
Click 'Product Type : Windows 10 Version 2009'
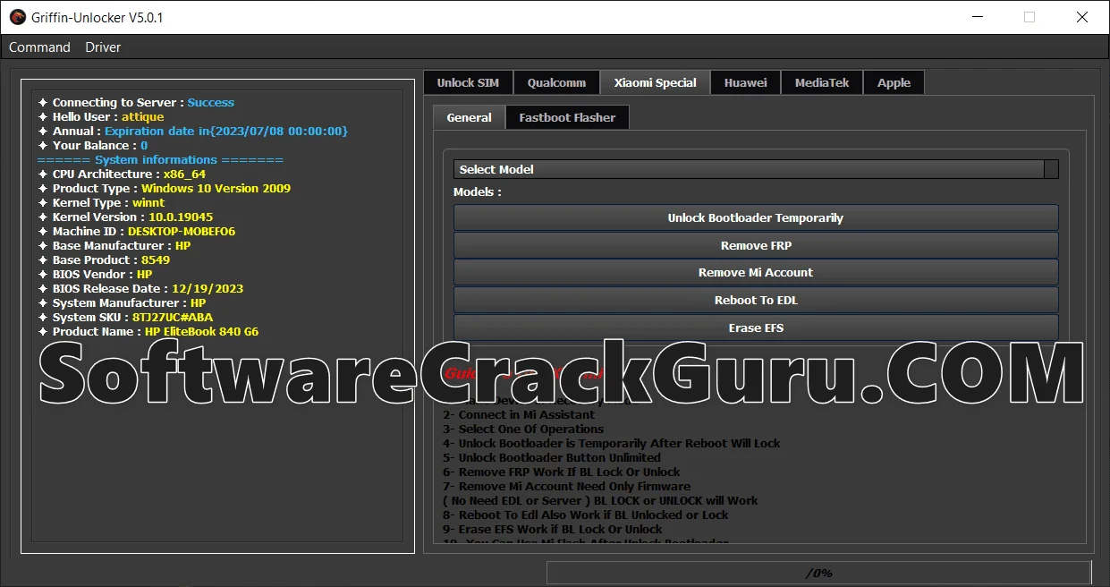[x=164, y=189]
